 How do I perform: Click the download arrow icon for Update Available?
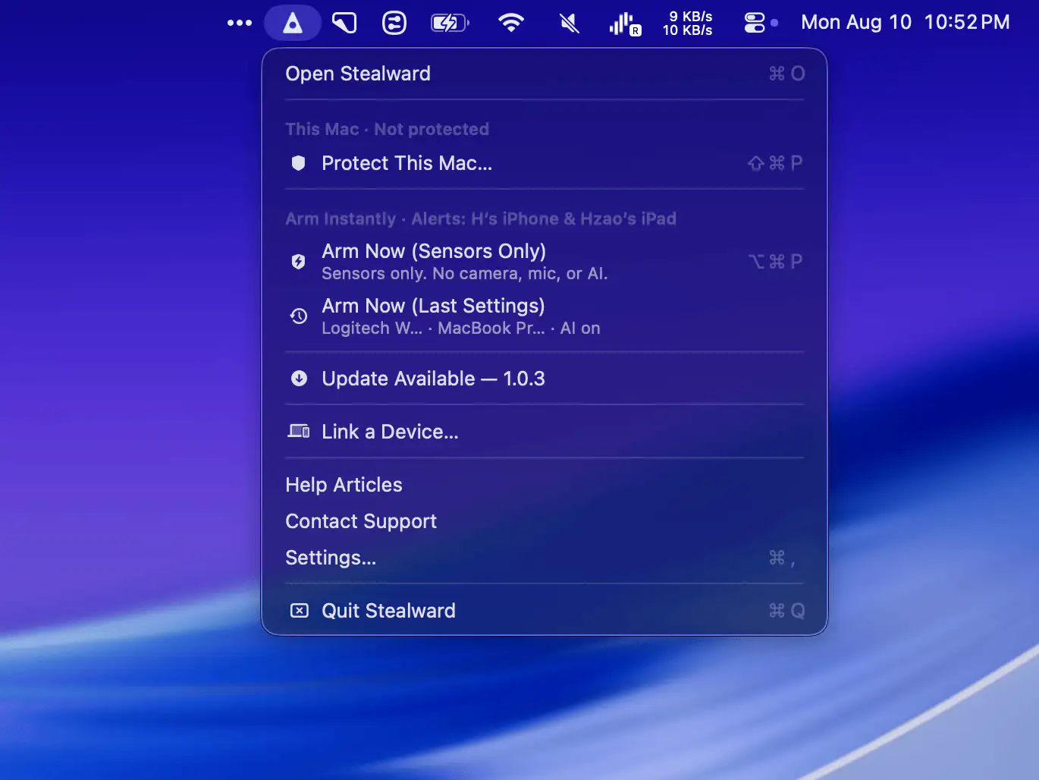(299, 379)
